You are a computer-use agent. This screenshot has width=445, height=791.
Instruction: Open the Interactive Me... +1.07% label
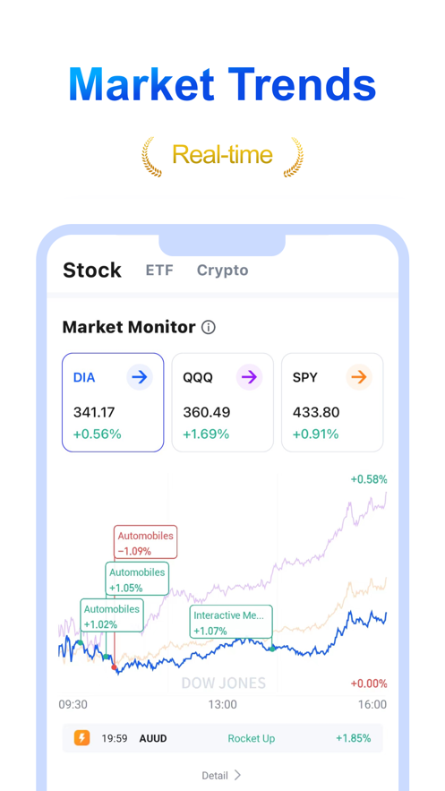click(x=231, y=622)
